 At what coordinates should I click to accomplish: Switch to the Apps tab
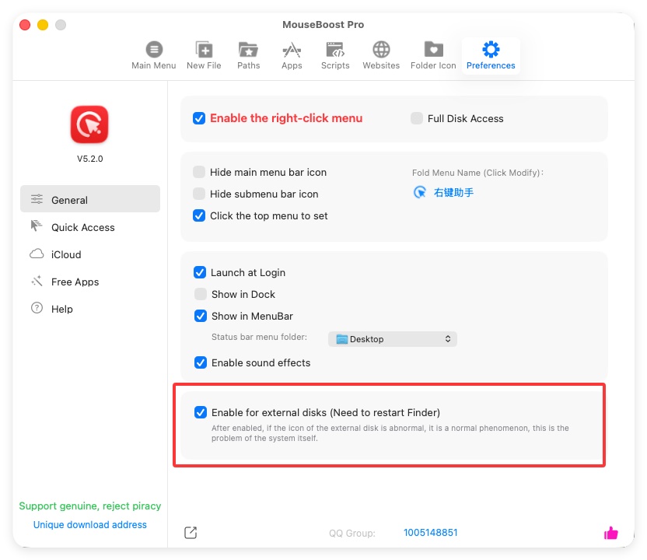[292, 56]
